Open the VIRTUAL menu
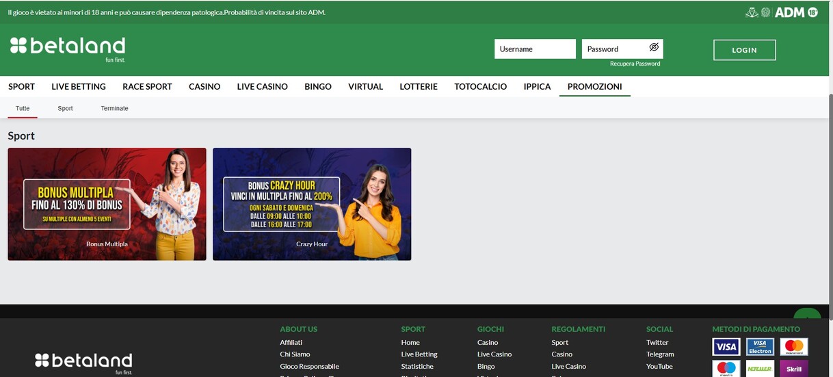 [365, 86]
